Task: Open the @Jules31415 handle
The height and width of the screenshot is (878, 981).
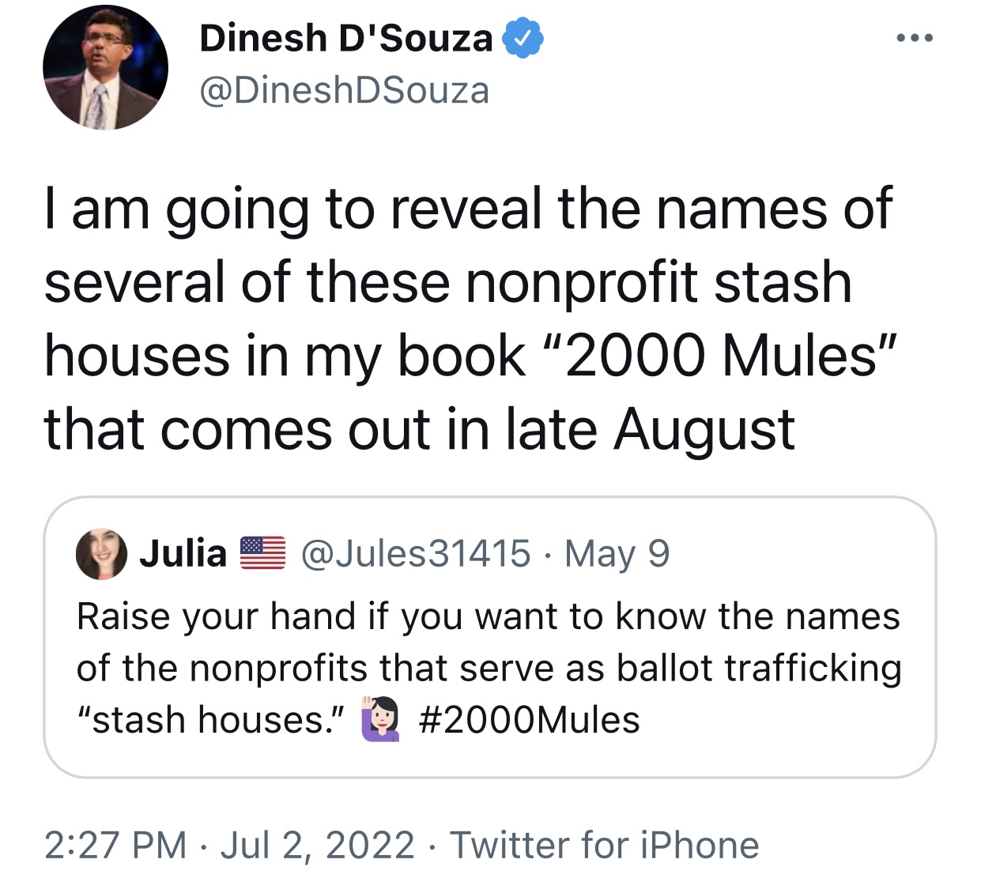Action: 416,553
